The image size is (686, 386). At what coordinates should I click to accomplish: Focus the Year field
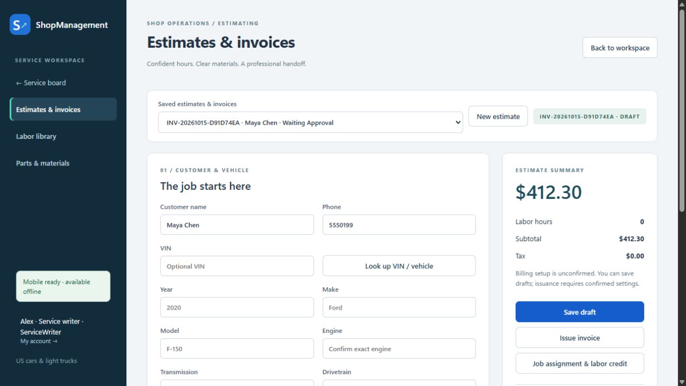click(237, 307)
